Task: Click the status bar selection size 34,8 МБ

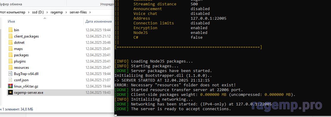Action: (27, 110)
